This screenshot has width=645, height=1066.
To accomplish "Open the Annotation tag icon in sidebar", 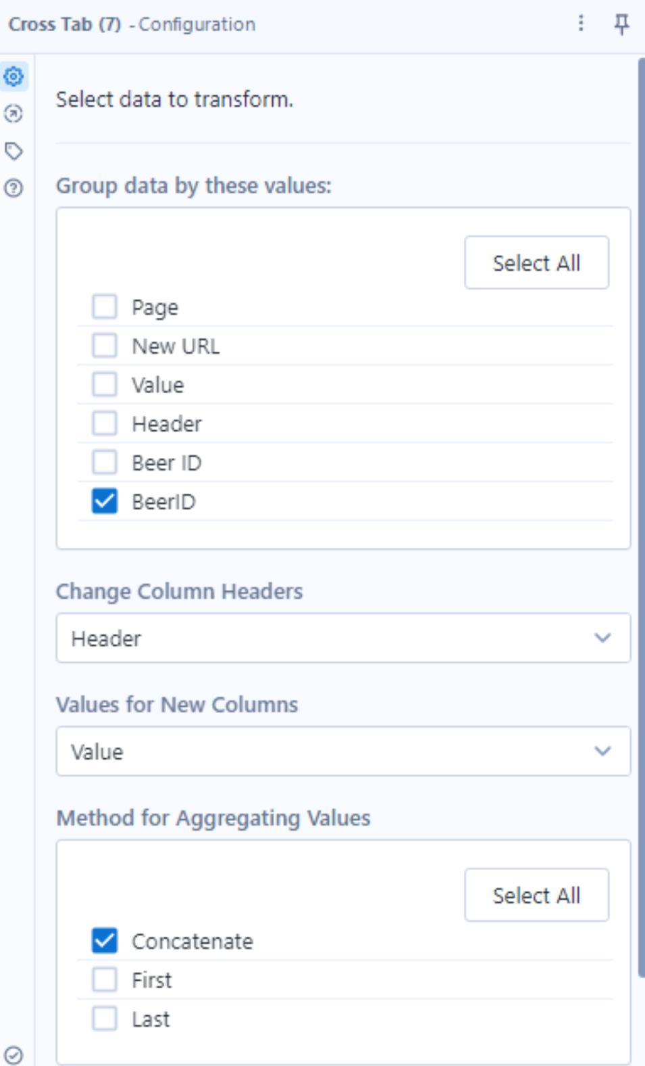I will point(14,151).
